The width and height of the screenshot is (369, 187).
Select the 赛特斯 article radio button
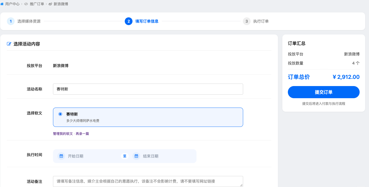60,114
